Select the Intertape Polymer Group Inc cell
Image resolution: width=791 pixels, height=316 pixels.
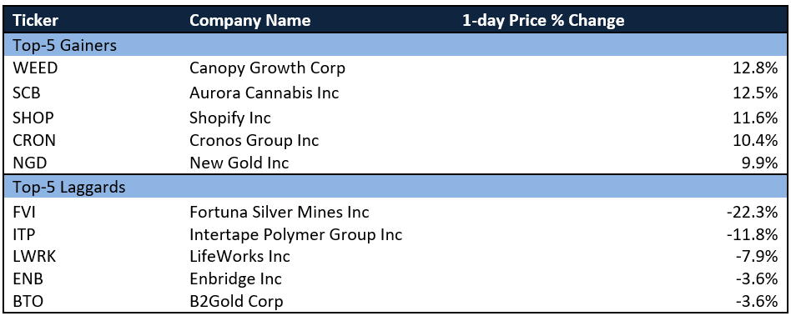pyautogui.click(x=295, y=235)
